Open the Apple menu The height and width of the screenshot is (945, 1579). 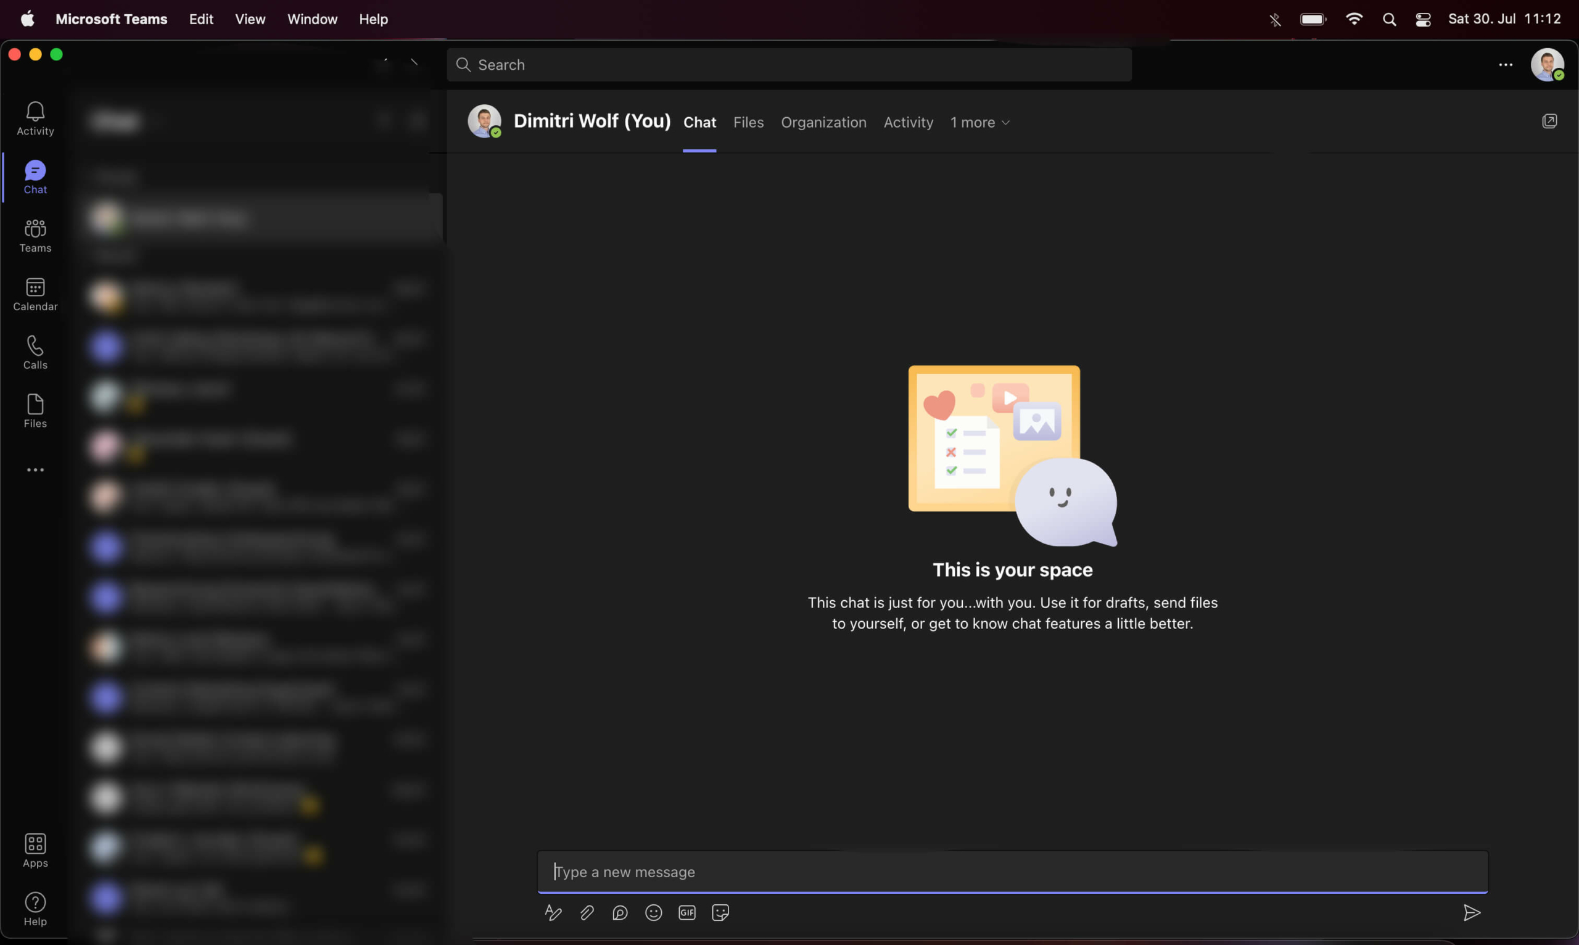click(x=27, y=19)
